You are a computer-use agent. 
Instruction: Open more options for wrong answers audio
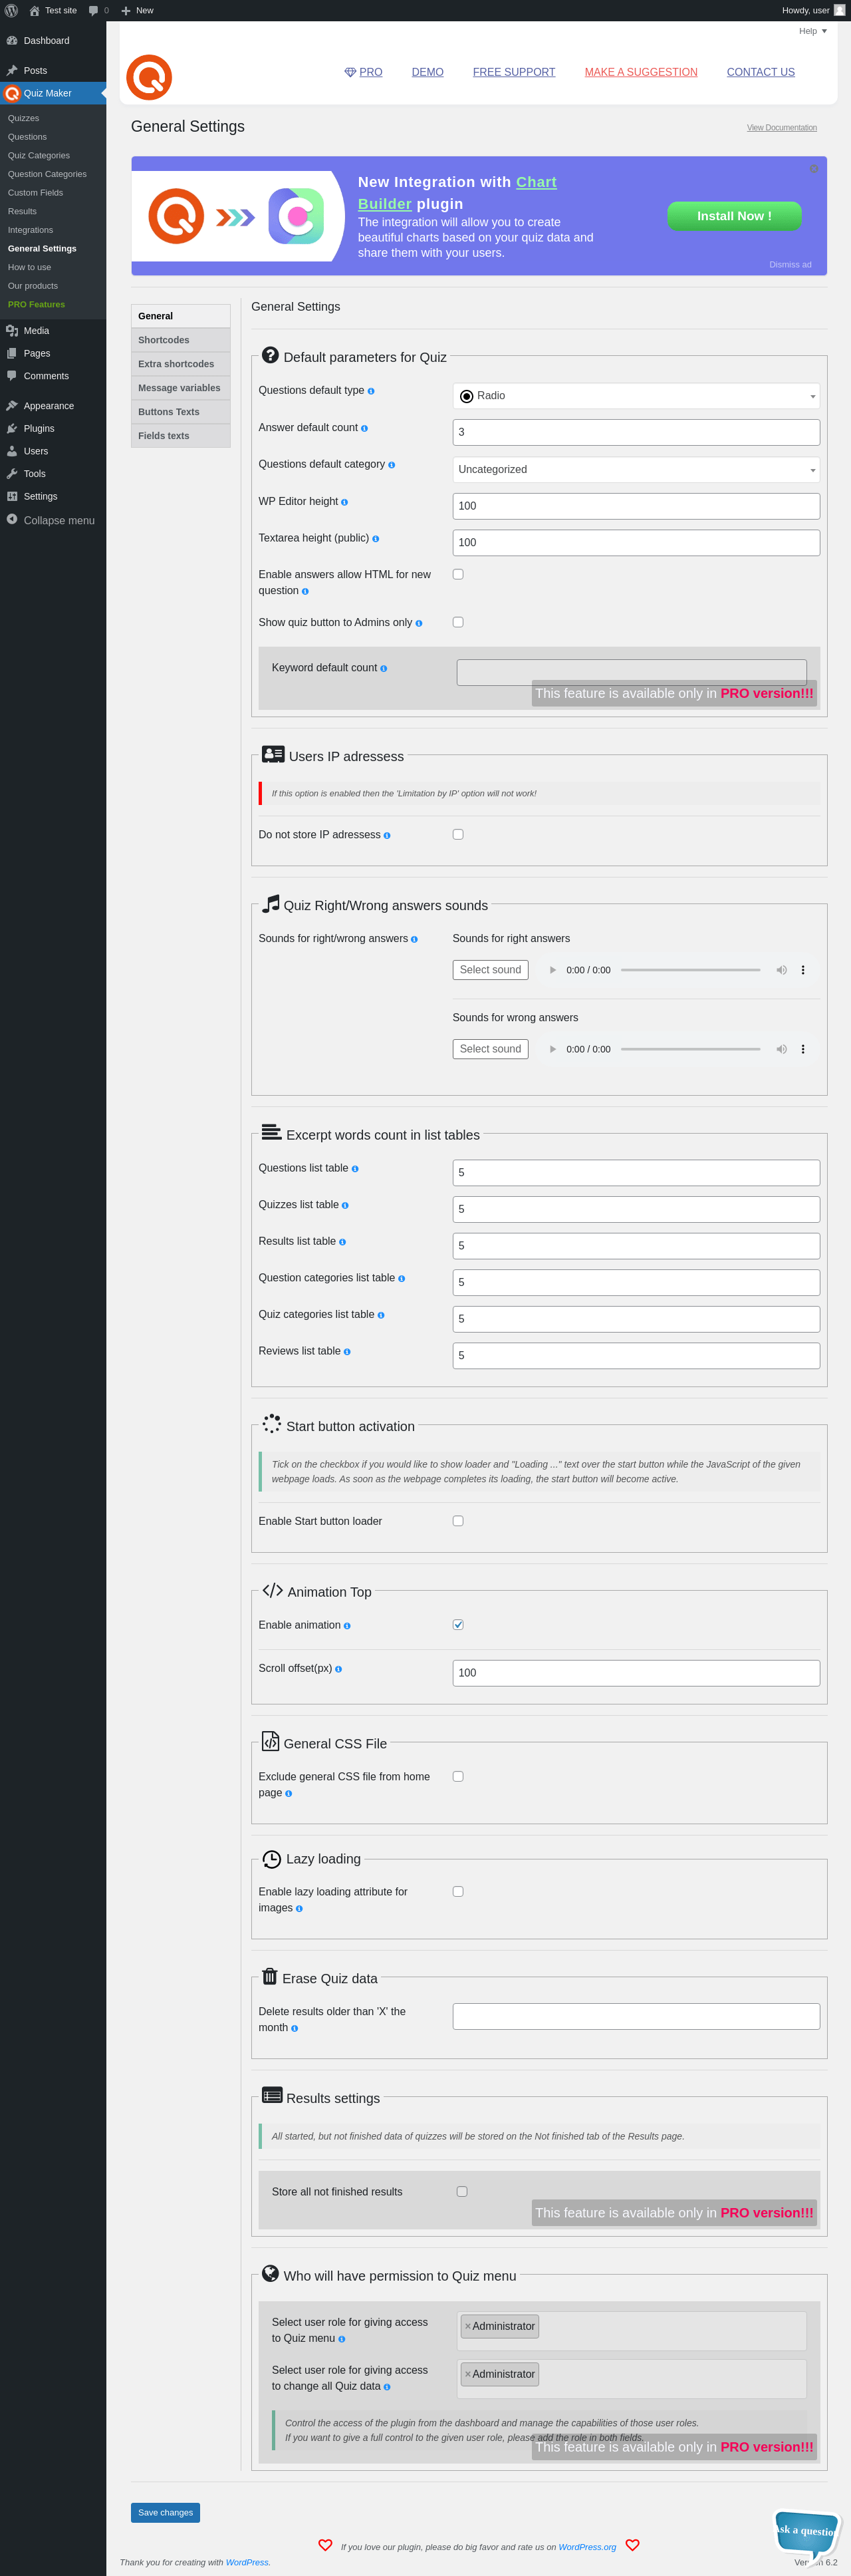coord(803,1049)
